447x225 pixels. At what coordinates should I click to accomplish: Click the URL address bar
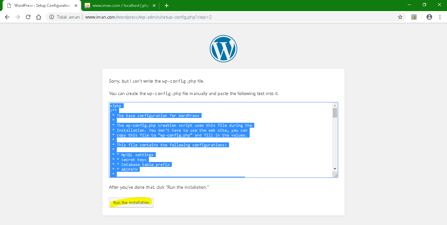coord(226,17)
